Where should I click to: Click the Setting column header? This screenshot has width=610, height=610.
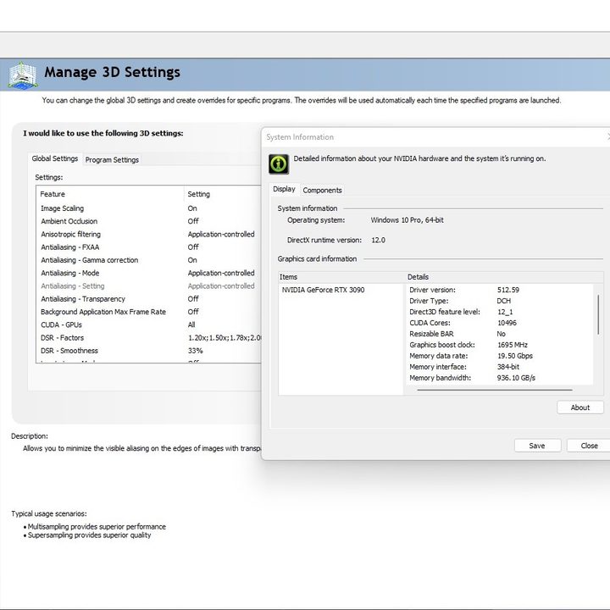(224, 194)
